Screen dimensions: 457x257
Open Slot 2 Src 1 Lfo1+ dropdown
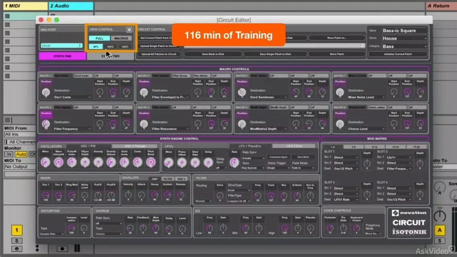(399, 157)
